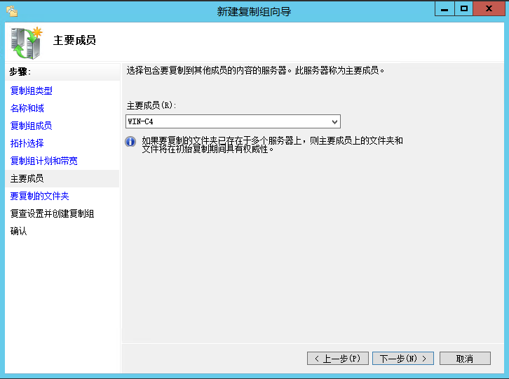The width and height of the screenshot is (509, 379).
Task: Minimize the 新建复制组向导 window
Action: (444, 9)
